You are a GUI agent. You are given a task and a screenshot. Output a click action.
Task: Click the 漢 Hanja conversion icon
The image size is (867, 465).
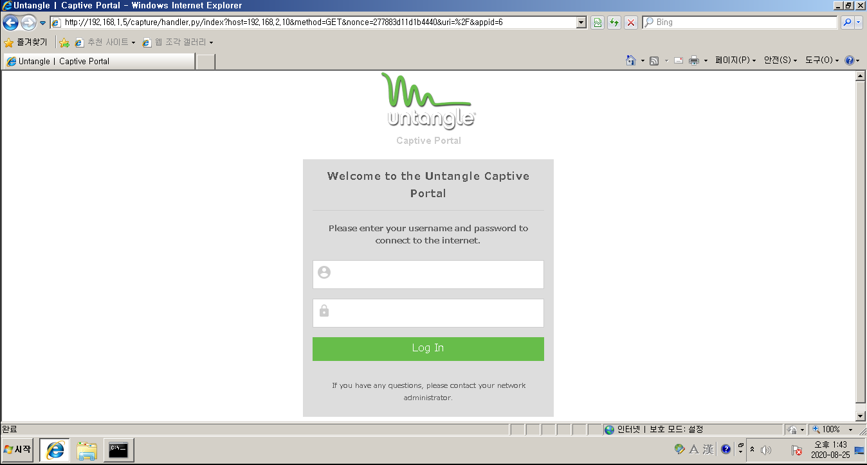[707, 450]
